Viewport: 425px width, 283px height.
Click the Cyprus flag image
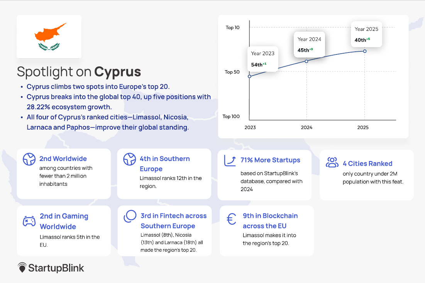click(x=49, y=37)
